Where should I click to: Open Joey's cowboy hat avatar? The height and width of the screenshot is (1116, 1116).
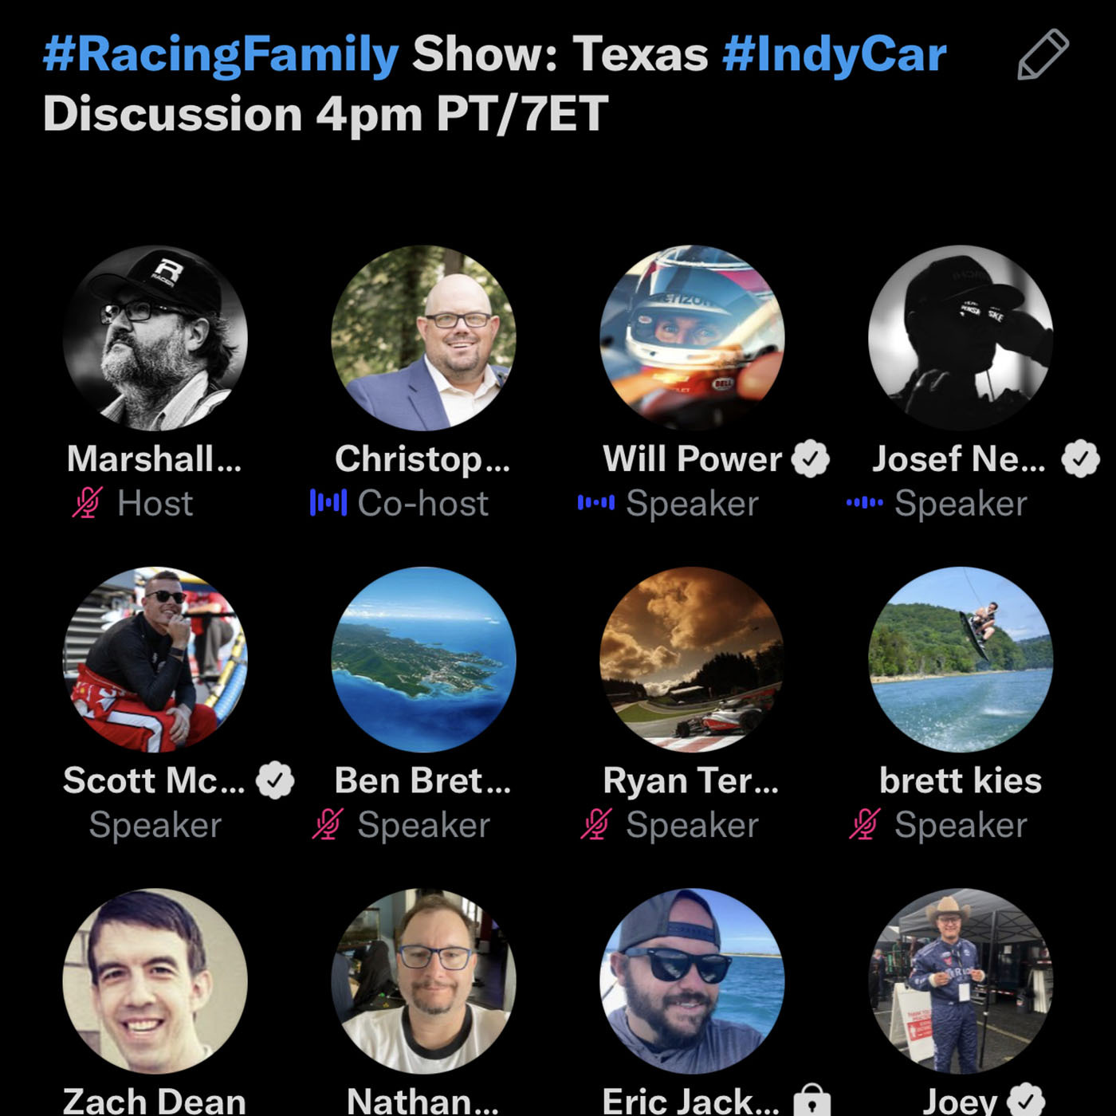click(x=961, y=980)
